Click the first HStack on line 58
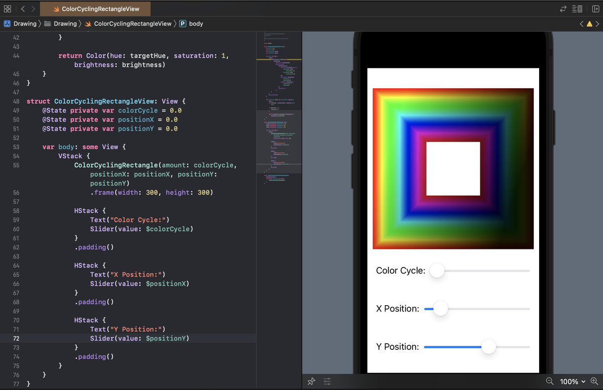 (x=86, y=211)
